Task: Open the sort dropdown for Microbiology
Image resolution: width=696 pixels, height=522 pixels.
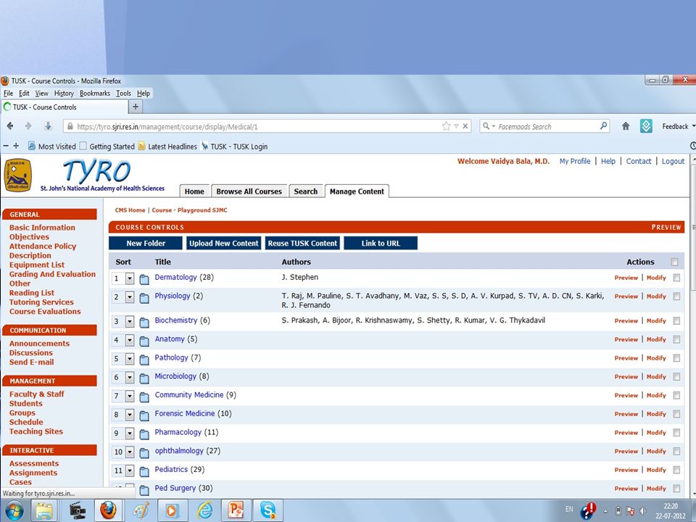Action: (130, 378)
